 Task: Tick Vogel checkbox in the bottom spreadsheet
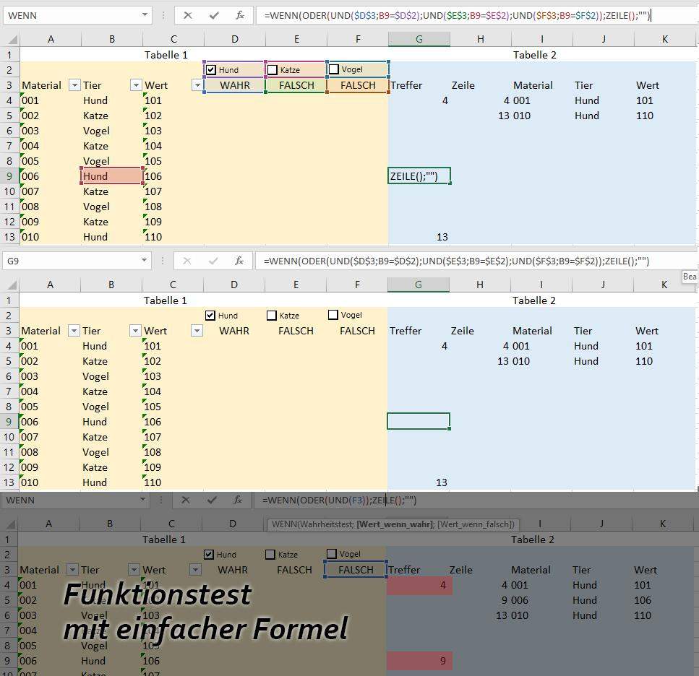coord(332,554)
